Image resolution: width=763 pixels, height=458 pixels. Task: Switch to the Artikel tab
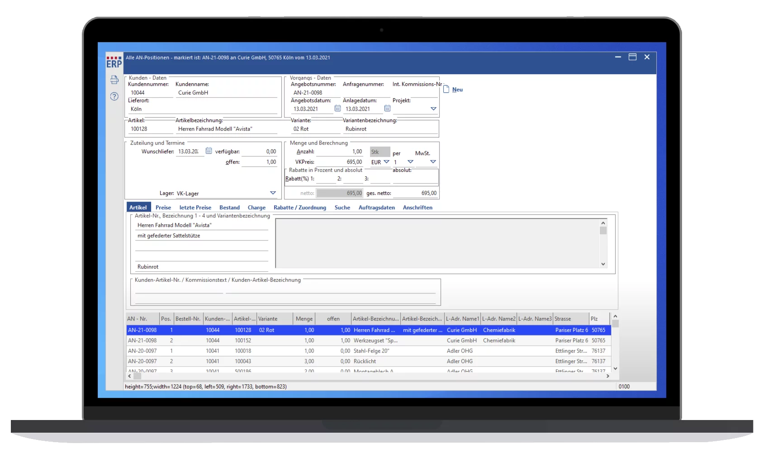pyautogui.click(x=138, y=208)
